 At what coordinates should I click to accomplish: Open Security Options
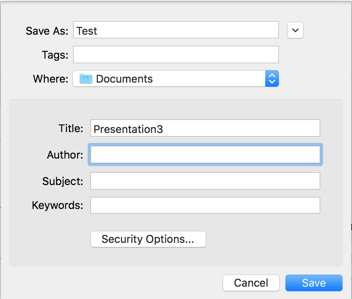pyautogui.click(x=148, y=239)
